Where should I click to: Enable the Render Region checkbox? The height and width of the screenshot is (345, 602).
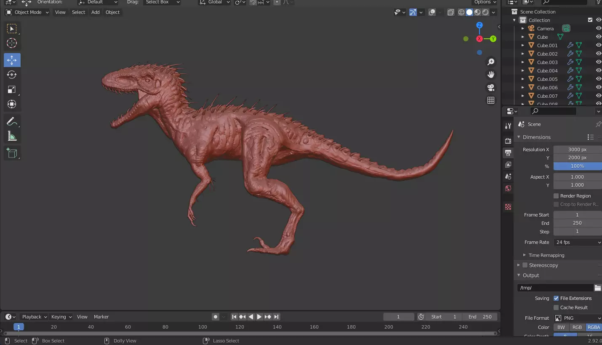(x=556, y=196)
